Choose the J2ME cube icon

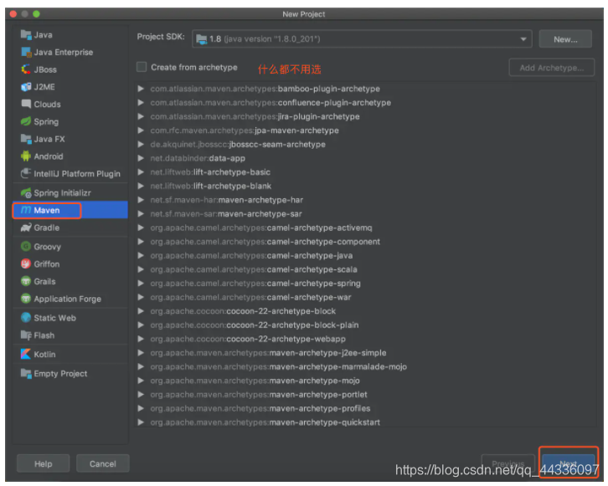pyautogui.click(x=26, y=87)
